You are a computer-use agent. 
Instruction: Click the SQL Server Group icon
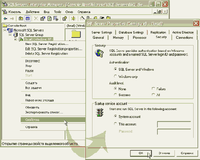[x=16, y=35]
